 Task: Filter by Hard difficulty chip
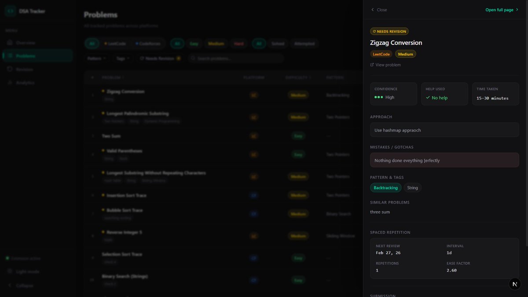click(x=239, y=44)
